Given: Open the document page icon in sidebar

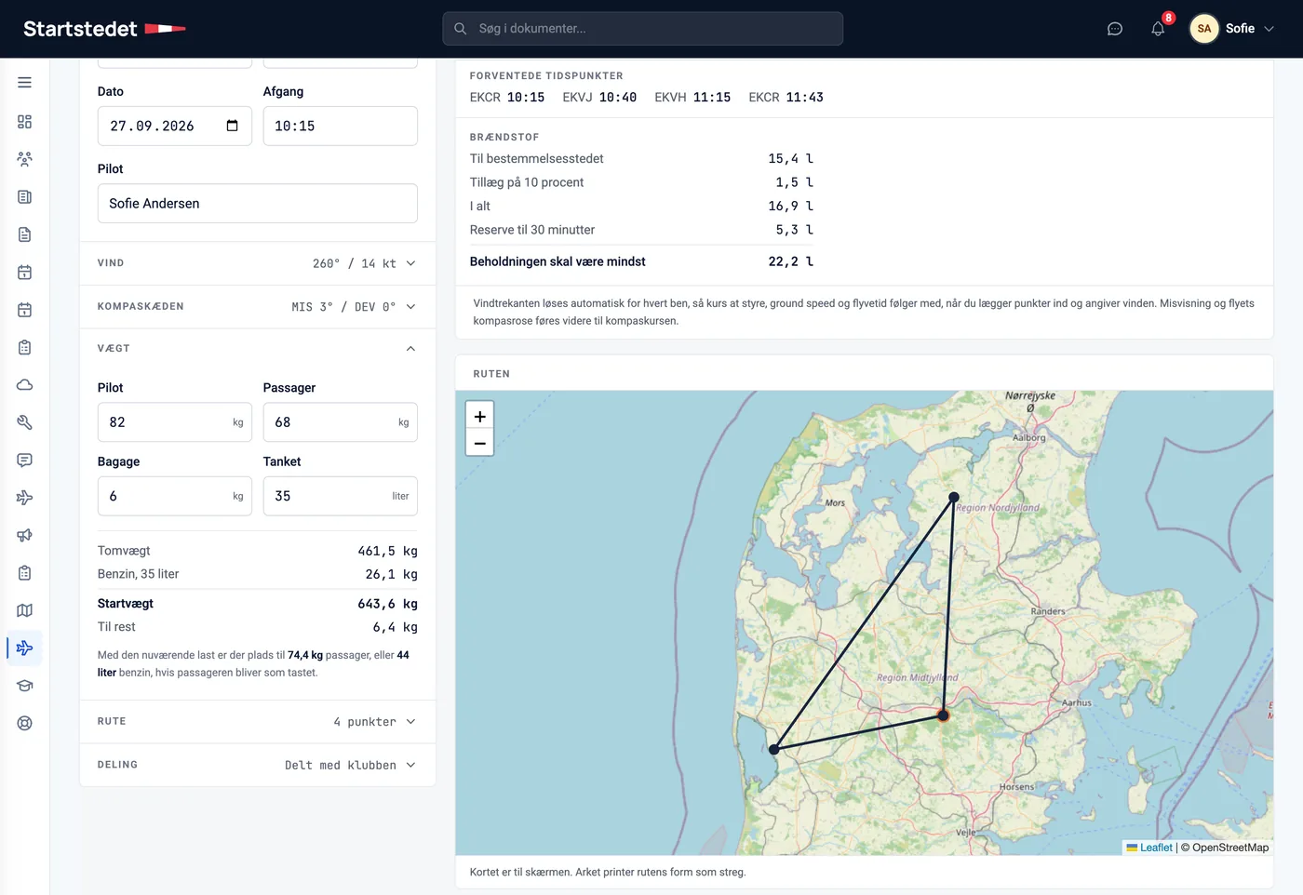Looking at the screenshot, I should [x=25, y=234].
